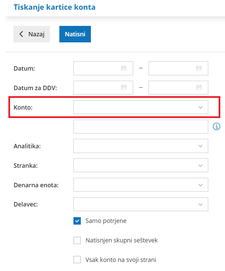Click the Analitika: label
The image size is (225, 271).
[27, 146]
